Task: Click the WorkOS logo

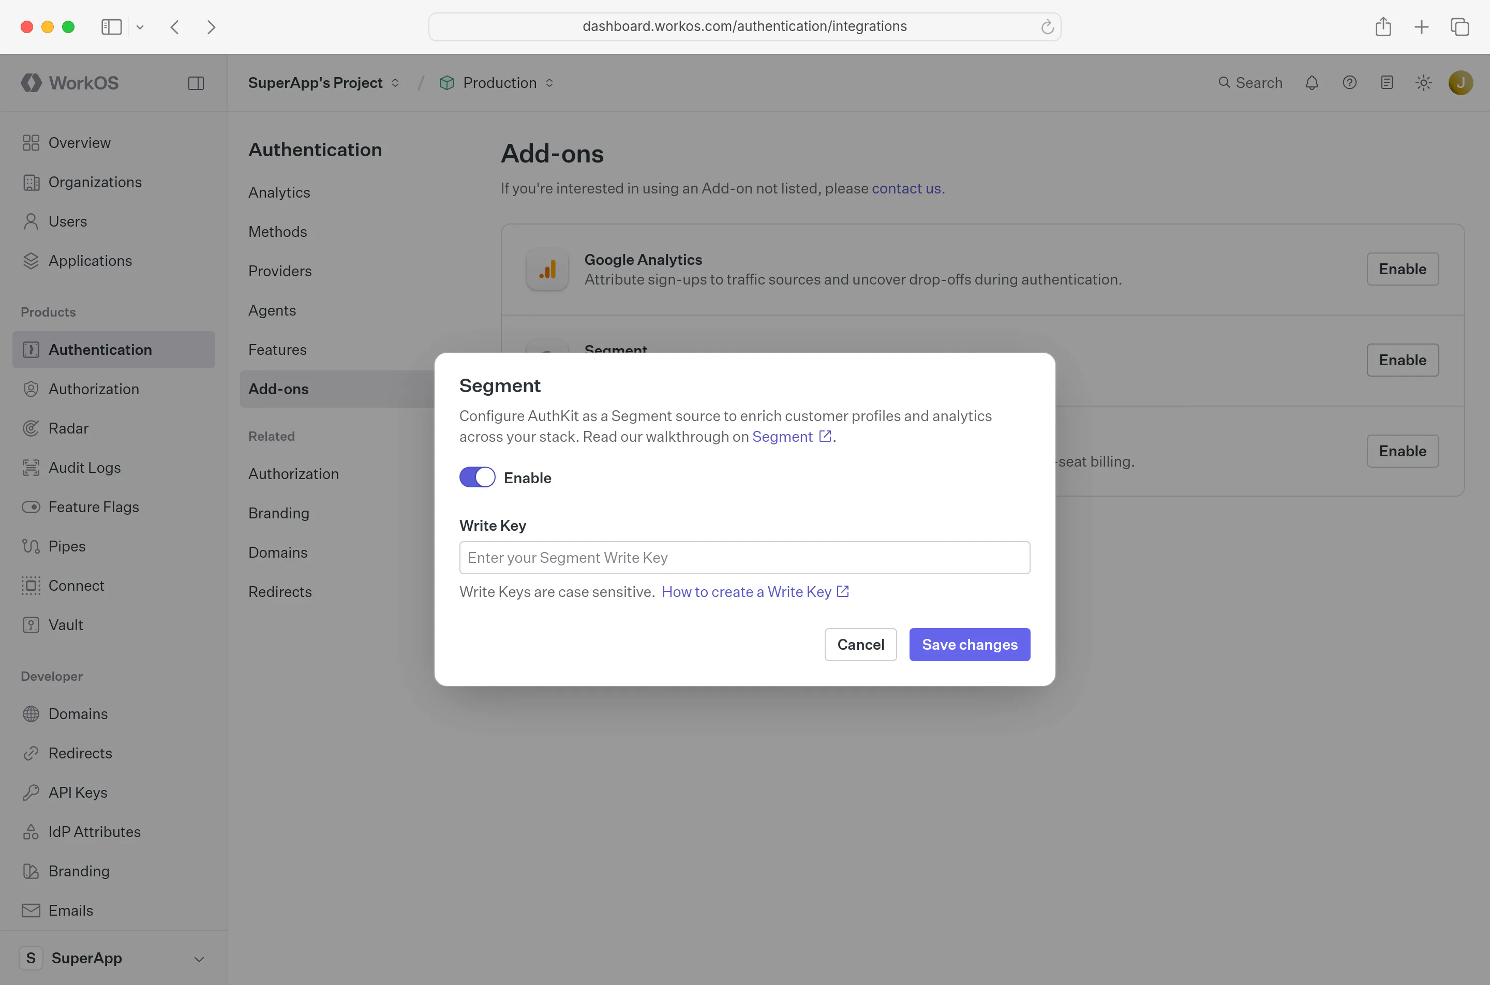Action: click(70, 83)
